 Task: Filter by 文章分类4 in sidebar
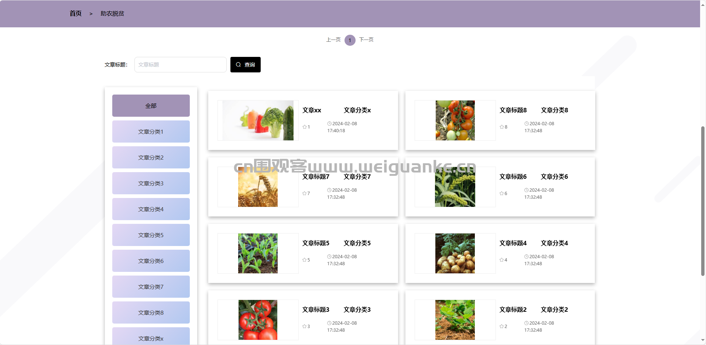151,209
